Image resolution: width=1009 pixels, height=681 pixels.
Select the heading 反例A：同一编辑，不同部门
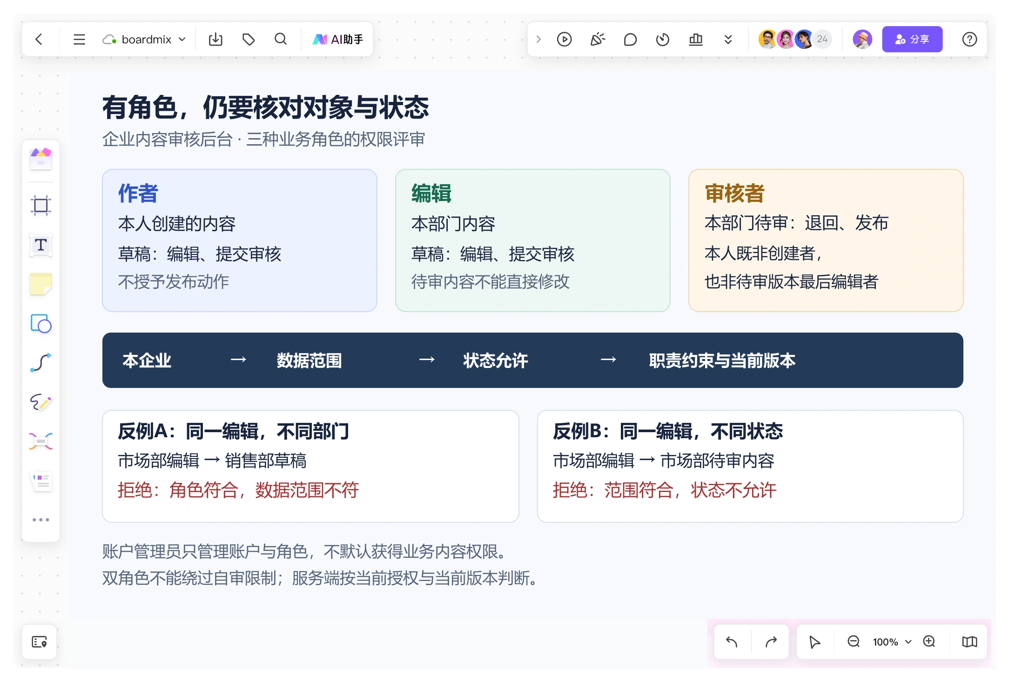click(234, 431)
